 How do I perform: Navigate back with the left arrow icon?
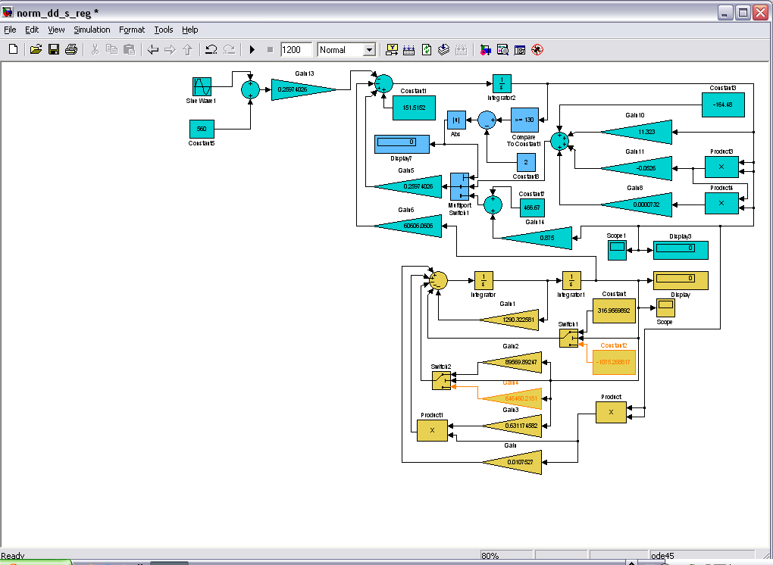pos(153,50)
